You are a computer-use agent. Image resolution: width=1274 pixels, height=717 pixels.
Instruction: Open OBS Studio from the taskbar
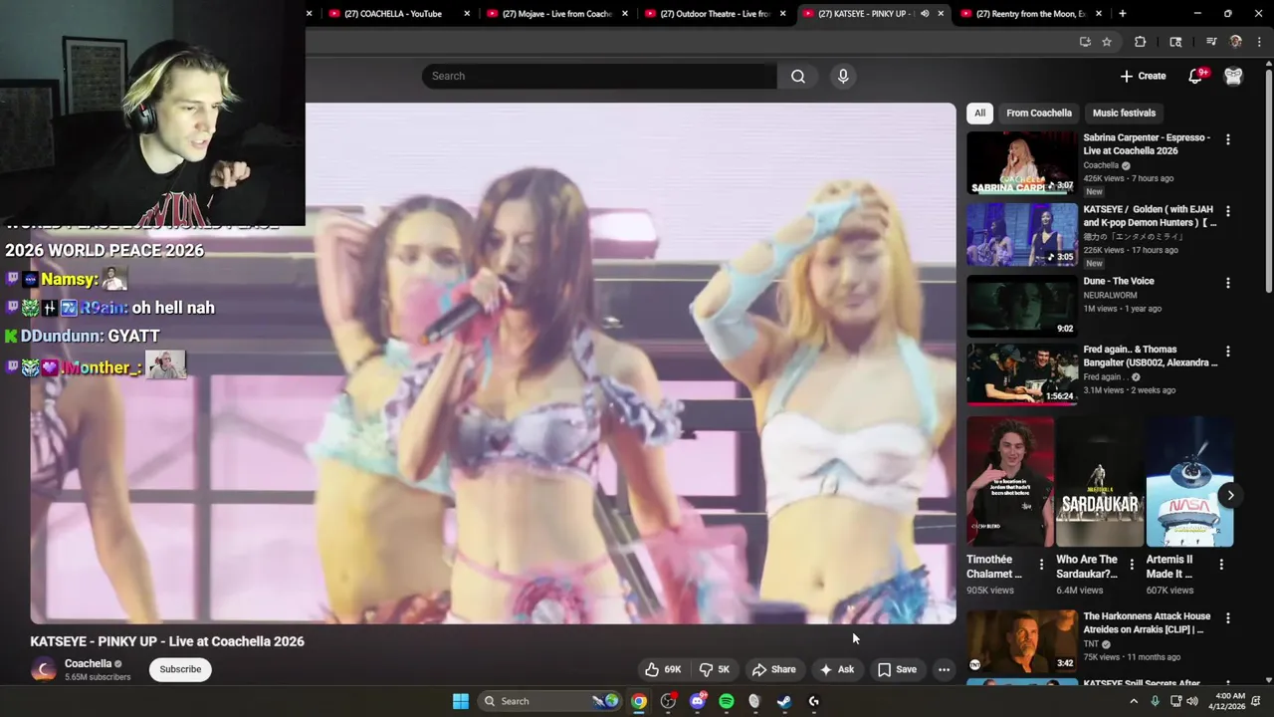pos(668,701)
